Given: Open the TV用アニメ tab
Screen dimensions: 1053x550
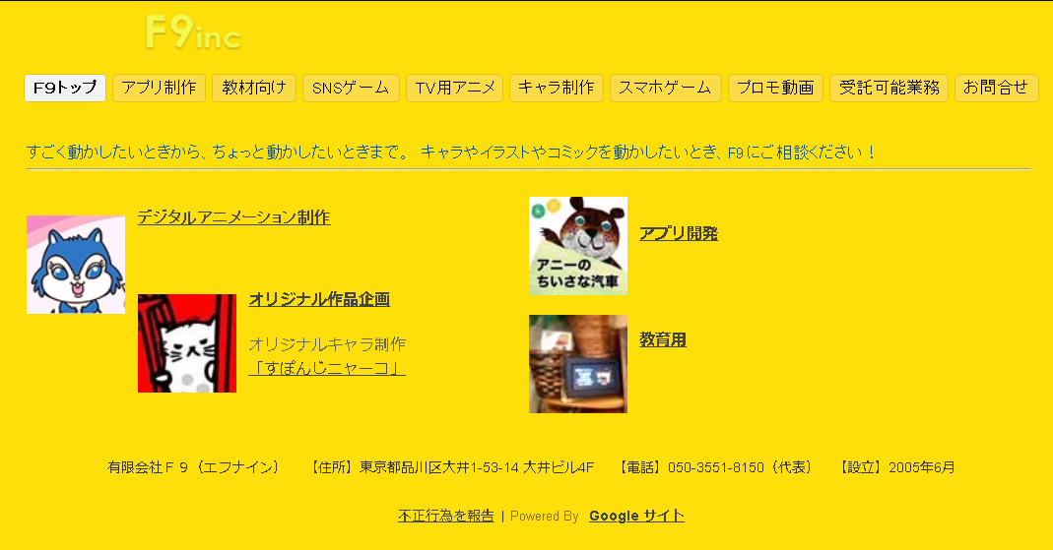Looking at the screenshot, I should [x=454, y=88].
